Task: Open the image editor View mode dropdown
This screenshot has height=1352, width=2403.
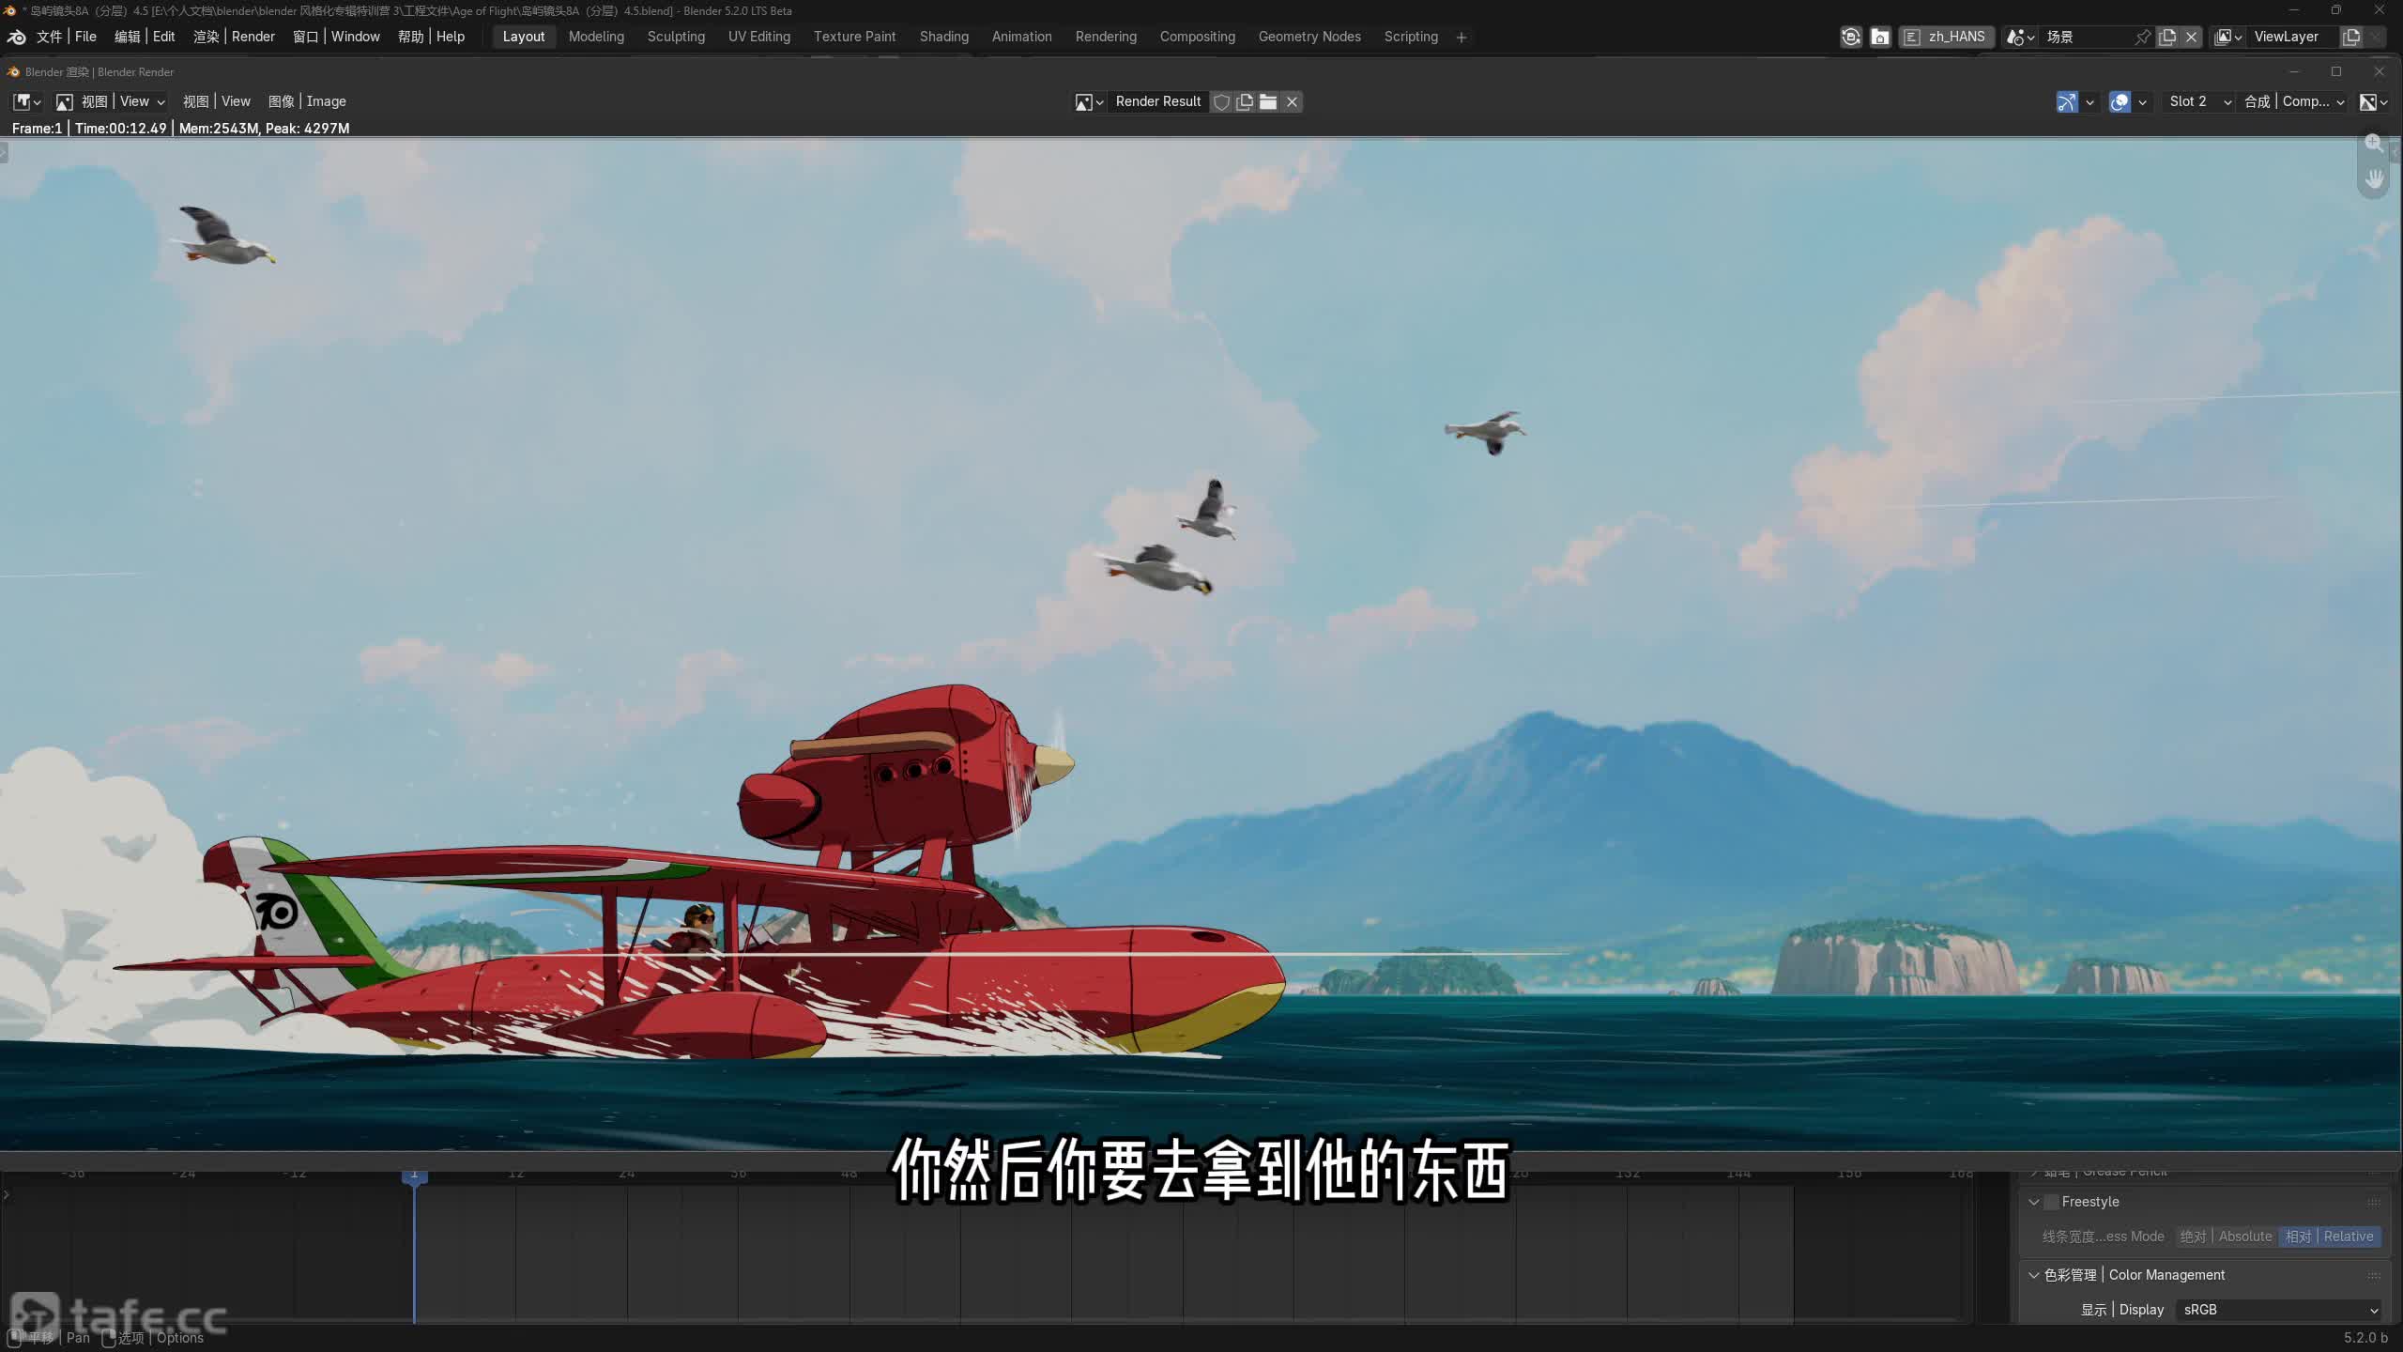Action: [111, 101]
